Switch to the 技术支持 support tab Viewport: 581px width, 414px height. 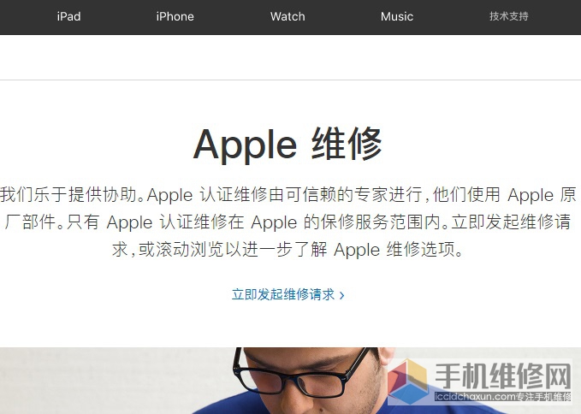tap(509, 16)
